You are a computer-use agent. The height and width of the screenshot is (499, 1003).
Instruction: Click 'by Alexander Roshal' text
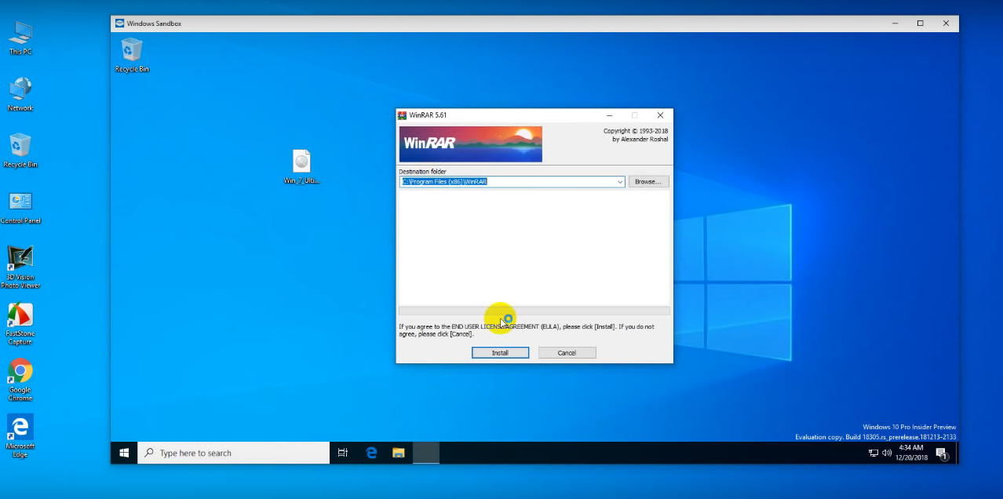pos(640,140)
